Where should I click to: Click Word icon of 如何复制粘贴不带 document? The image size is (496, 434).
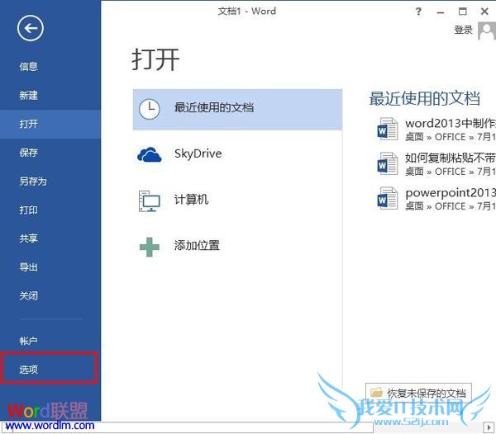pos(388,163)
